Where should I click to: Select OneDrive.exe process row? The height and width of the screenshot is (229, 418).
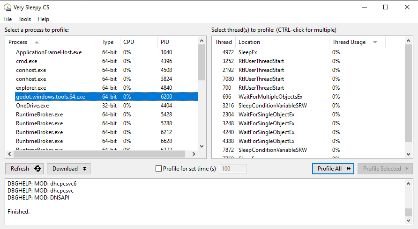(32, 106)
